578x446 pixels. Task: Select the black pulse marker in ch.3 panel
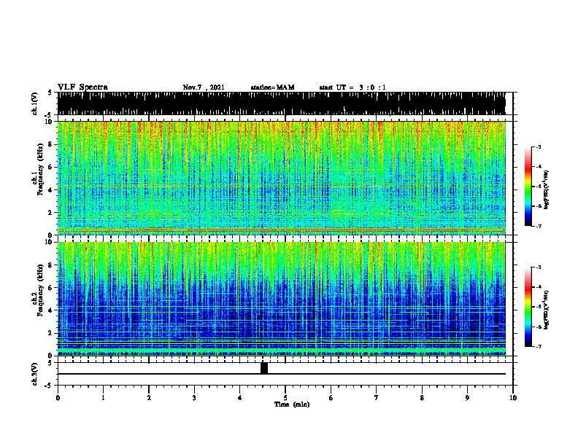tap(264, 368)
